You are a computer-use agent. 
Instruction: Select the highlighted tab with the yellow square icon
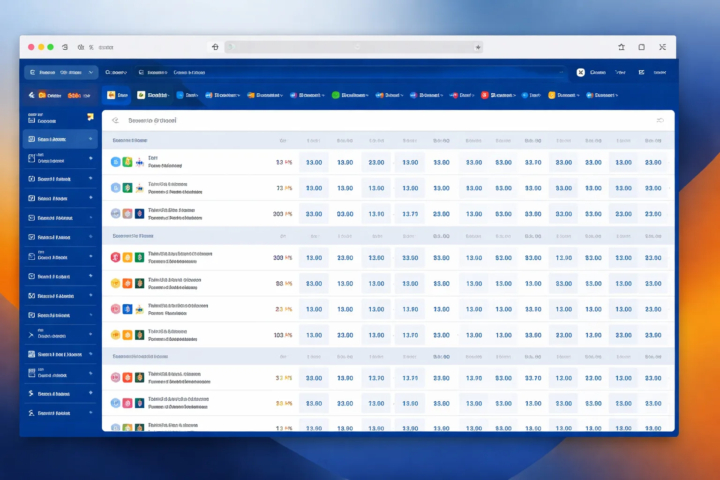(117, 95)
